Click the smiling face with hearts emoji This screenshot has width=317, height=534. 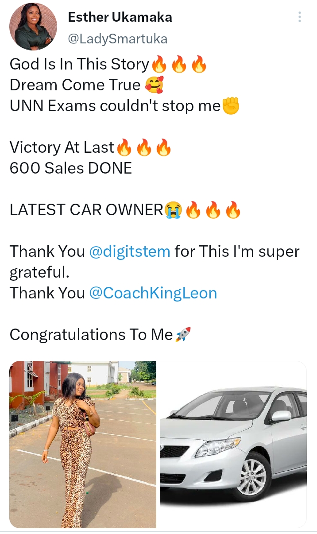pyautogui.click(x=154, y=85)
